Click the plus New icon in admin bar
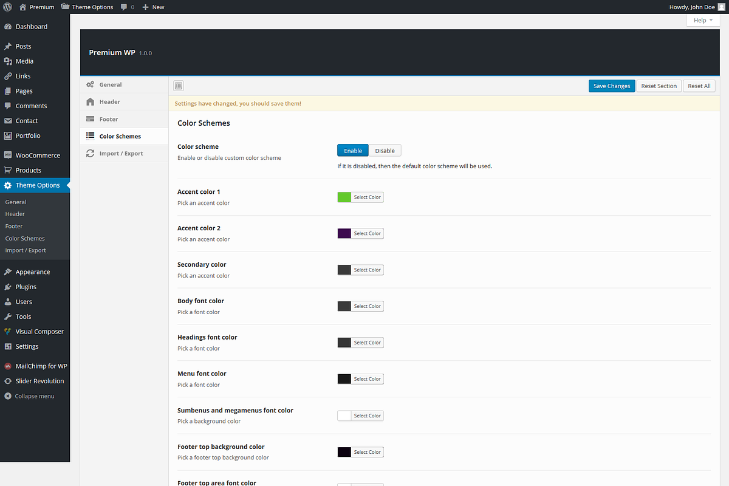729x486 pixels. click(x=145, y=7)
